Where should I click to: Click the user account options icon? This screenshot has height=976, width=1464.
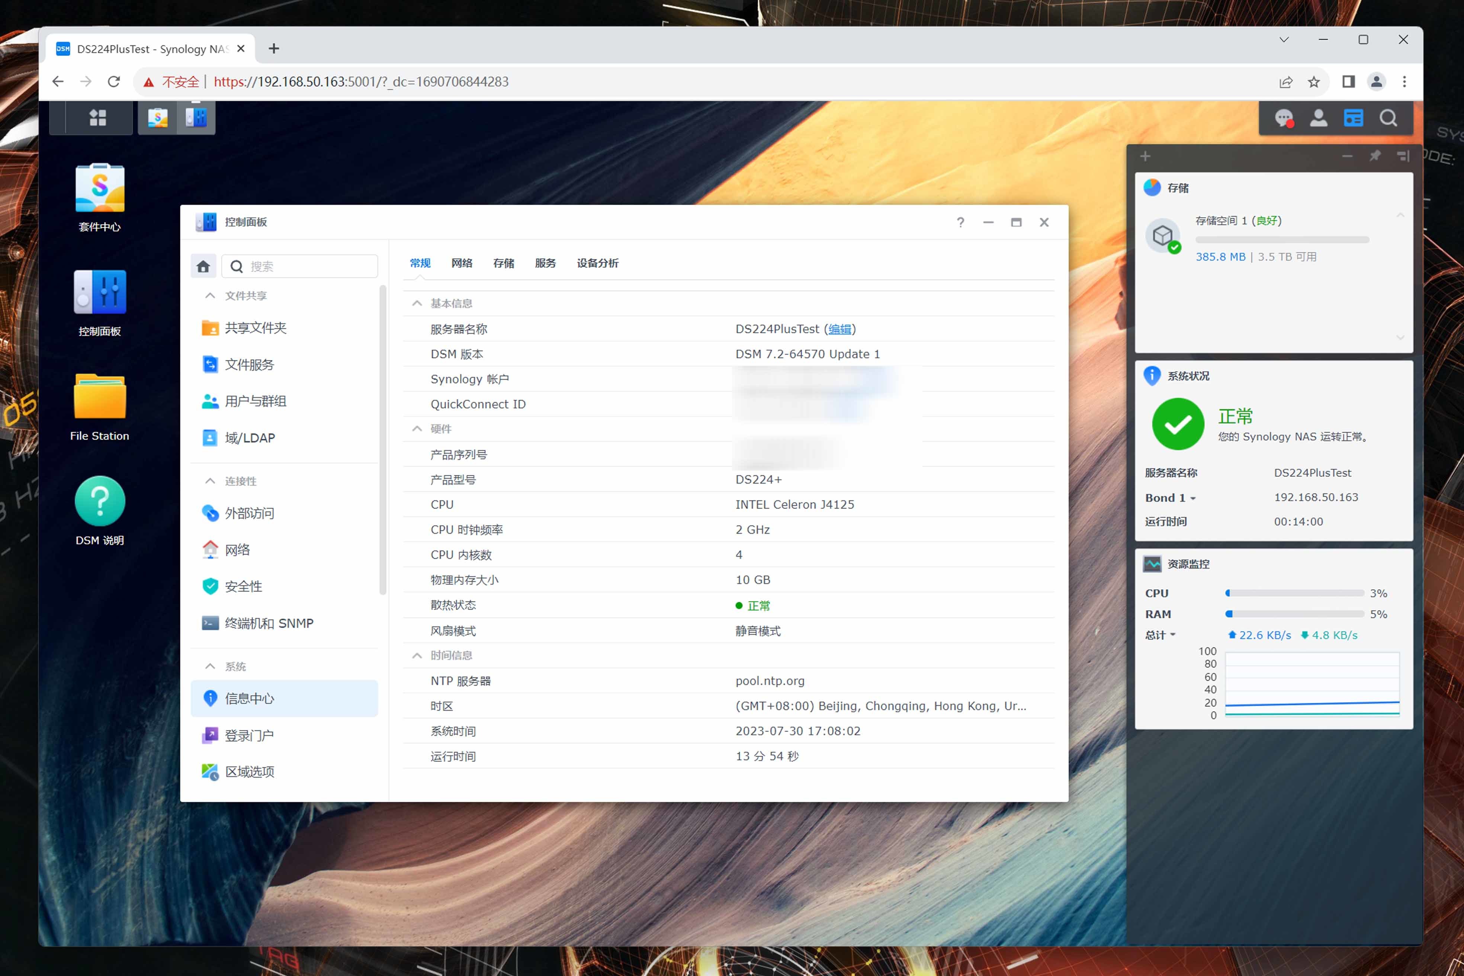tap(1318, 118)
